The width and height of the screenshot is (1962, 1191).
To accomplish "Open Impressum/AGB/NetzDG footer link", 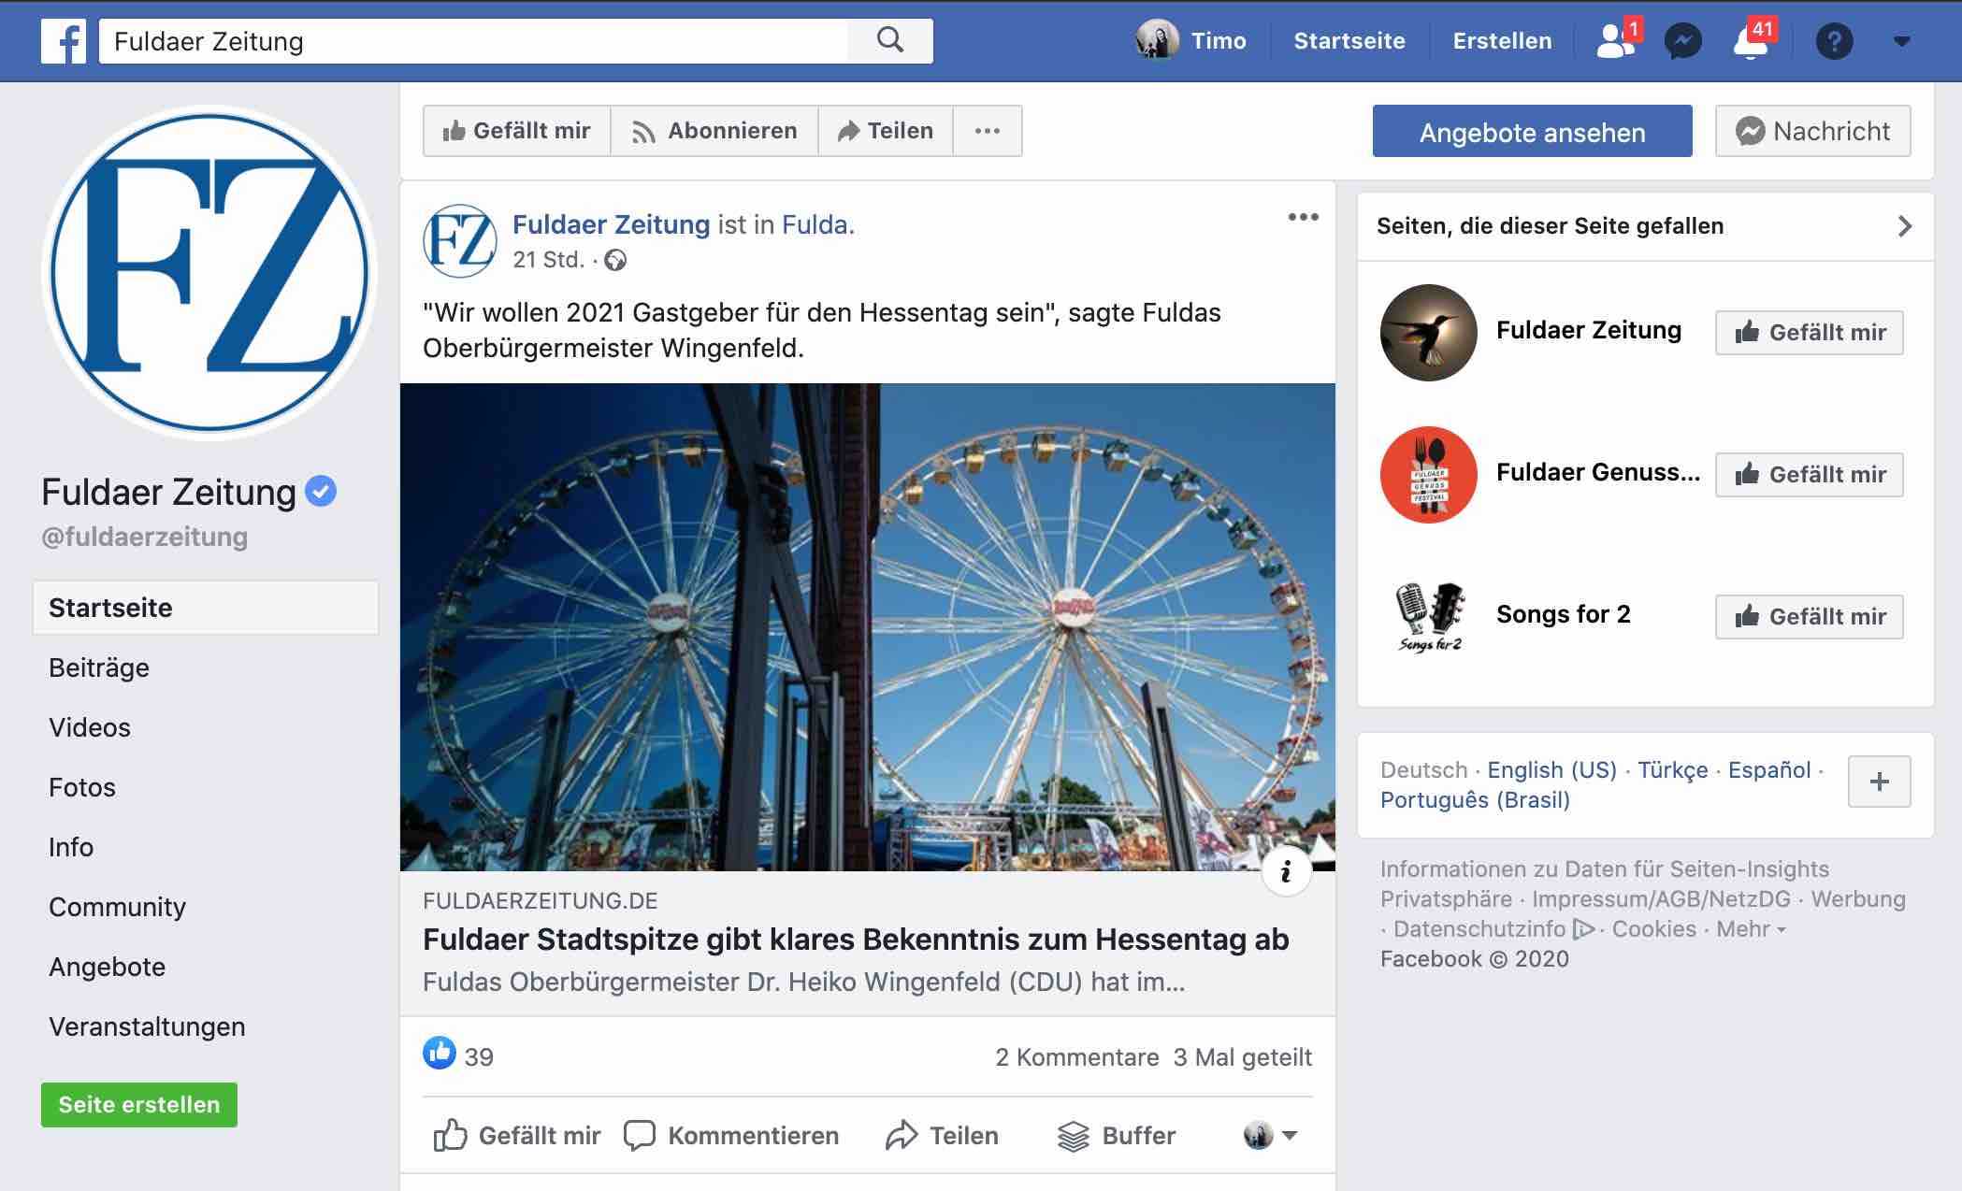I will coord(1661,899).
